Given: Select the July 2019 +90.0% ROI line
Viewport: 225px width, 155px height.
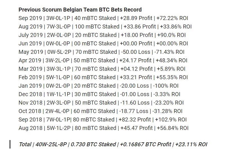Looking at the screenshot, I should pos(102,35).
